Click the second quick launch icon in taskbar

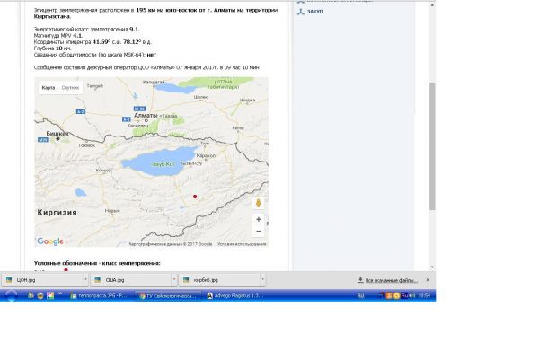pyautogui.click(x=40, y=295)
